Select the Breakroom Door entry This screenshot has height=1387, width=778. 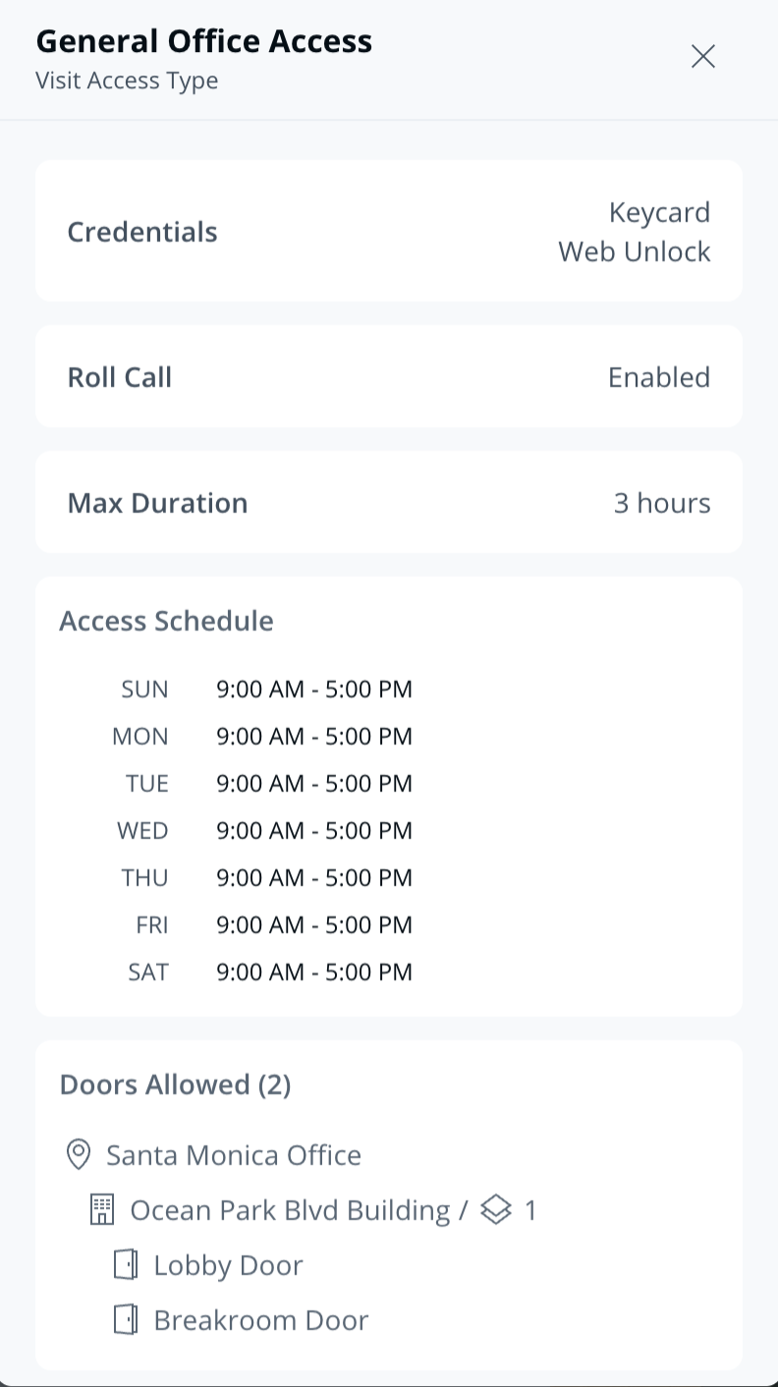260,1320
